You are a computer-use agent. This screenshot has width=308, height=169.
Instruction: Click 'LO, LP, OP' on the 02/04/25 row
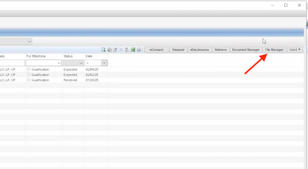pyautogui.click(x=8, y=70)
